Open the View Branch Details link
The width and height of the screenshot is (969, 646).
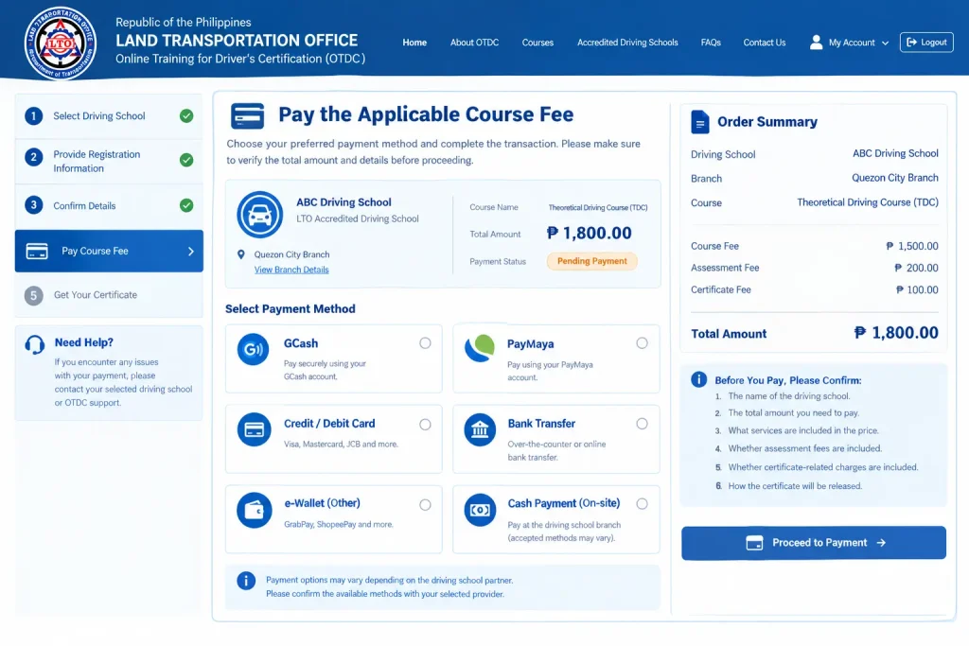coord(291,270)
